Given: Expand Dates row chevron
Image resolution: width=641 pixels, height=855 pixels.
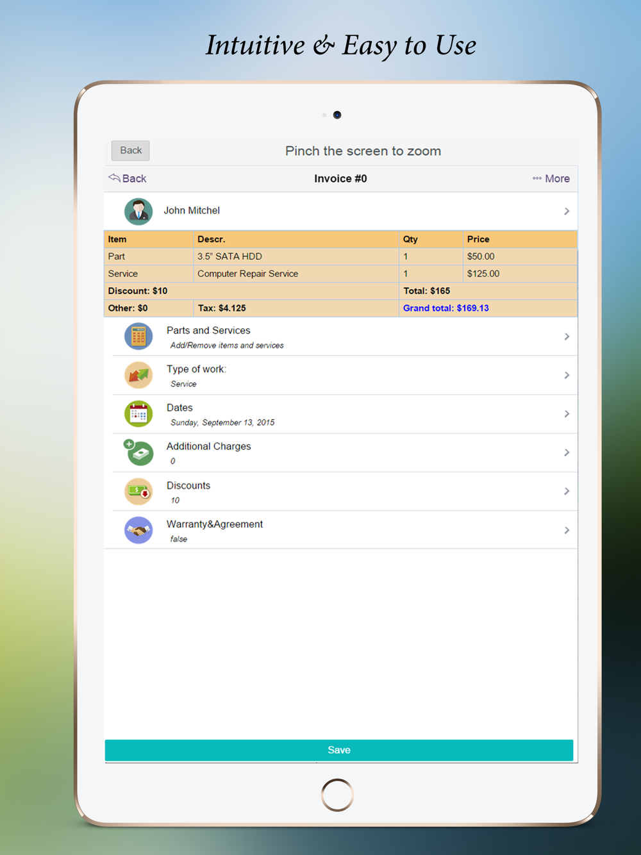Looking at the screenshot, I should click(567, 414).
